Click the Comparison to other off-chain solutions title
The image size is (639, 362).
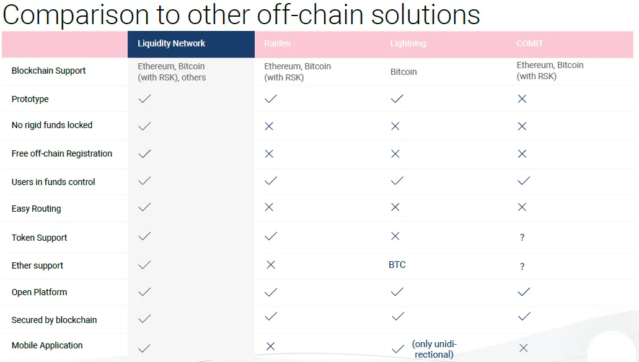coord(241,15)
